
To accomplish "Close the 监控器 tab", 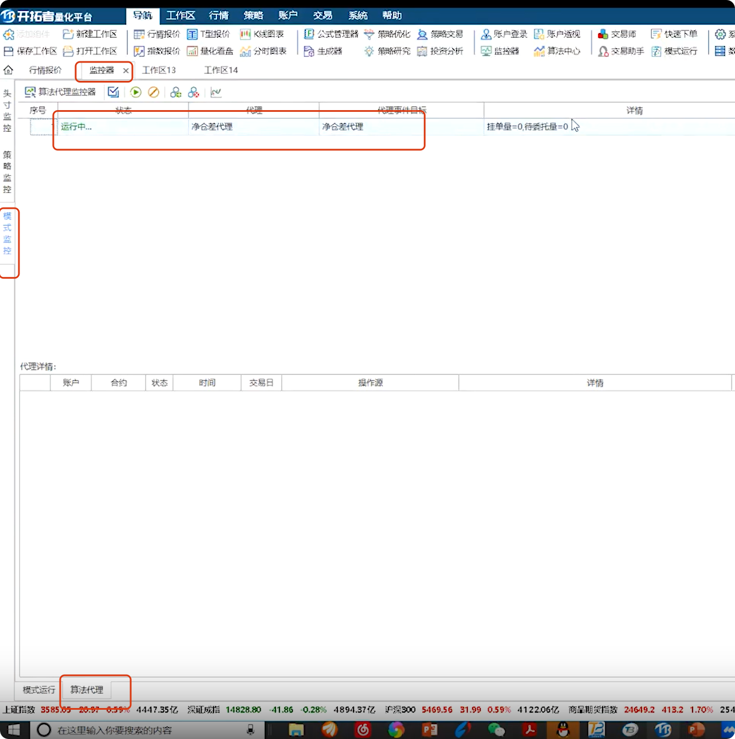I will 125,71.
